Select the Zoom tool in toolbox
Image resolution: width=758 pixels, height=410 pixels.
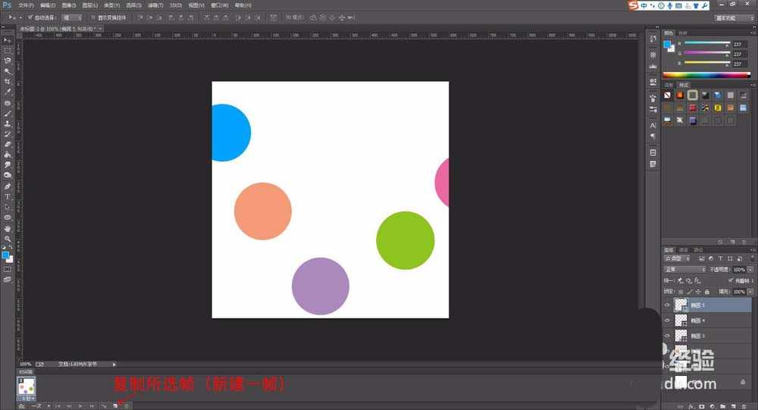point(8,238)
